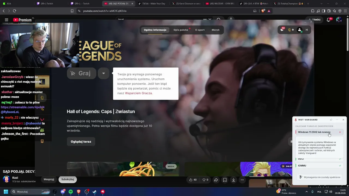Go to YouTube Premium home logo
The height and width of the screenshot is (196, 349).
point(23,20)
